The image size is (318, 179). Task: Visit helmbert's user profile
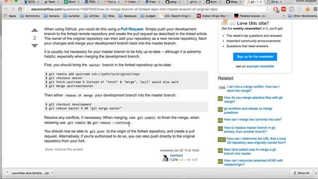point(176,156)
